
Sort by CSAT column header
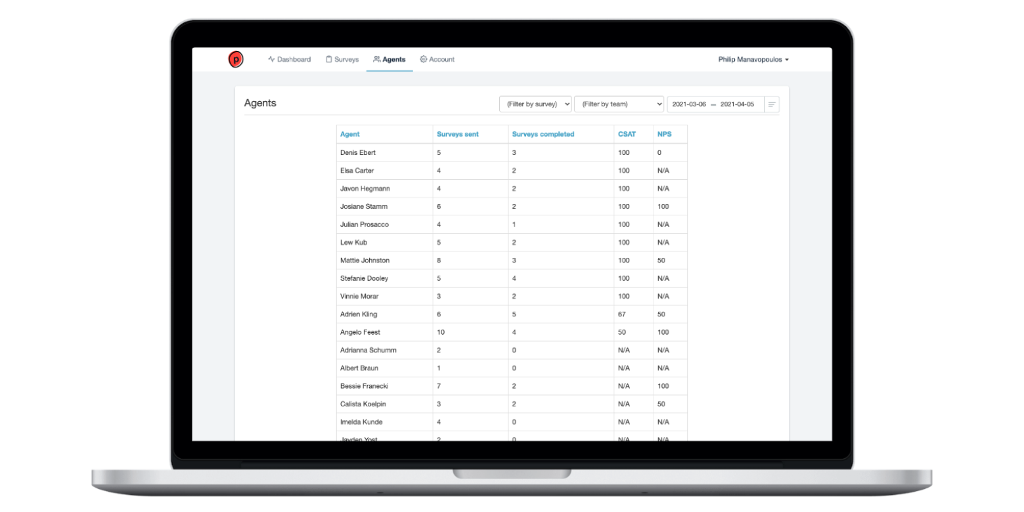pos(626,135)
